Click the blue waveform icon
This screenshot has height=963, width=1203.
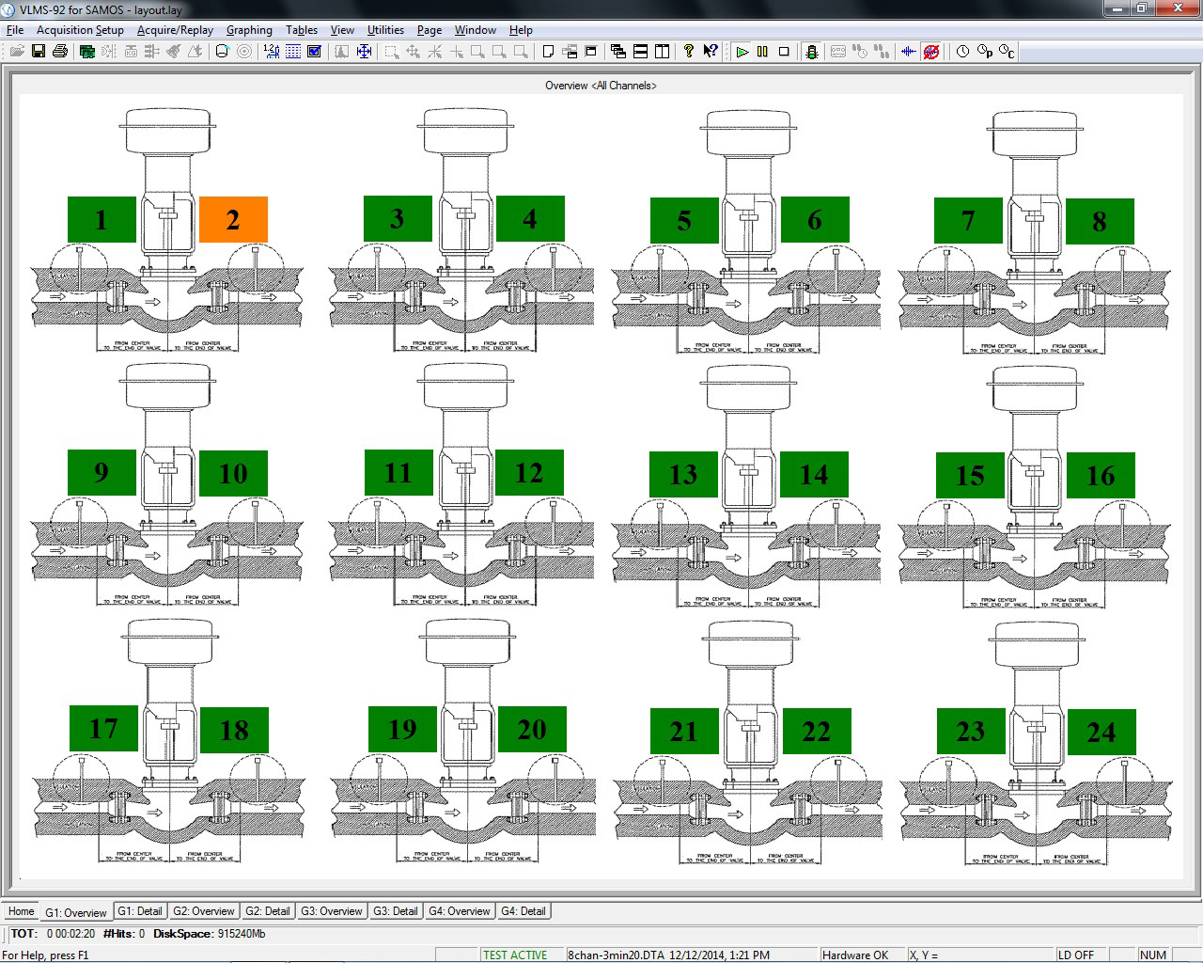[x=908, y=52]
